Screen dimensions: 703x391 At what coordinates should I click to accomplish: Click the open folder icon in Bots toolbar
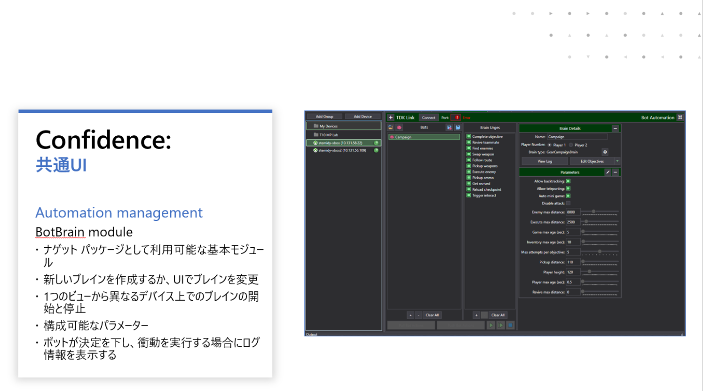point(391,127)
